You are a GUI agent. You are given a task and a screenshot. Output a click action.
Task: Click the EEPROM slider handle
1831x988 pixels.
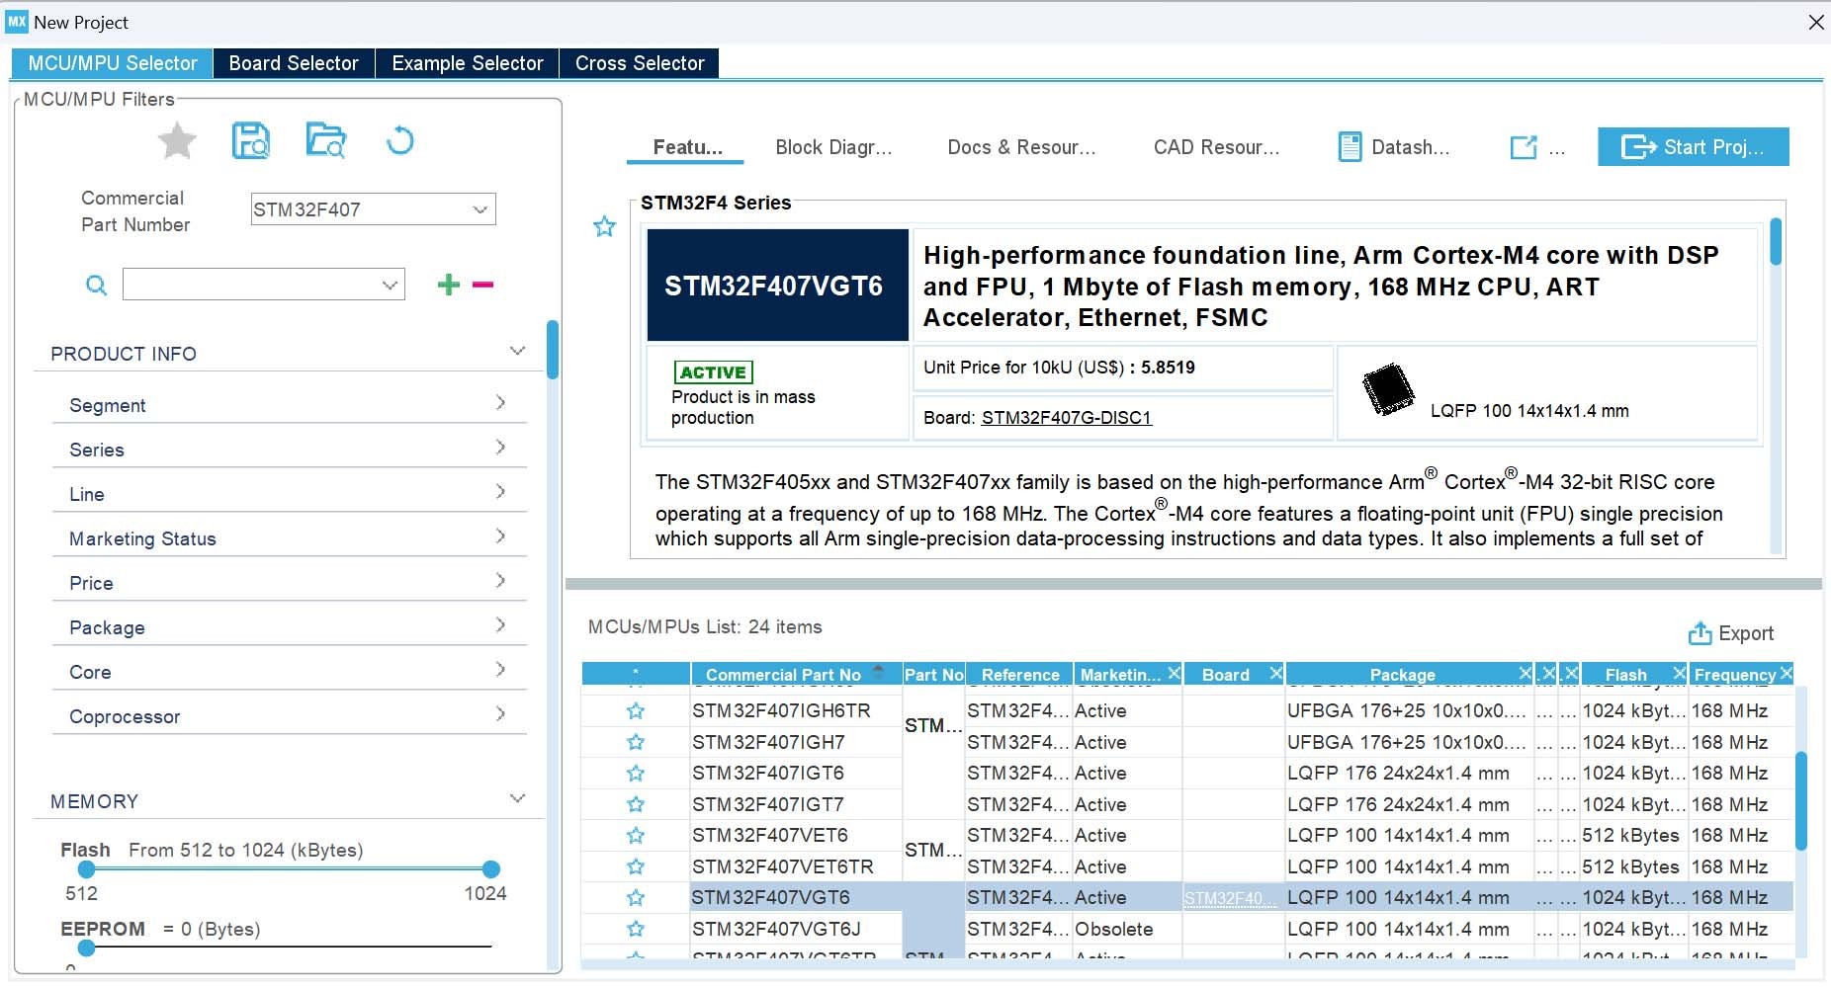click(x=87, y=948)
